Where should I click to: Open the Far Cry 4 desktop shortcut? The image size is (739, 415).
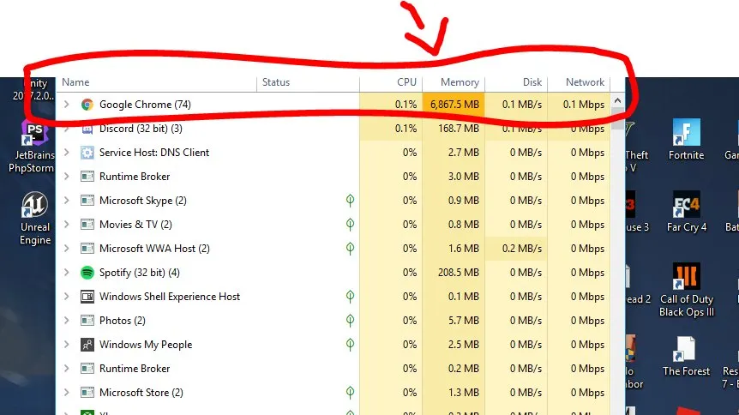[x=686, y=212]
